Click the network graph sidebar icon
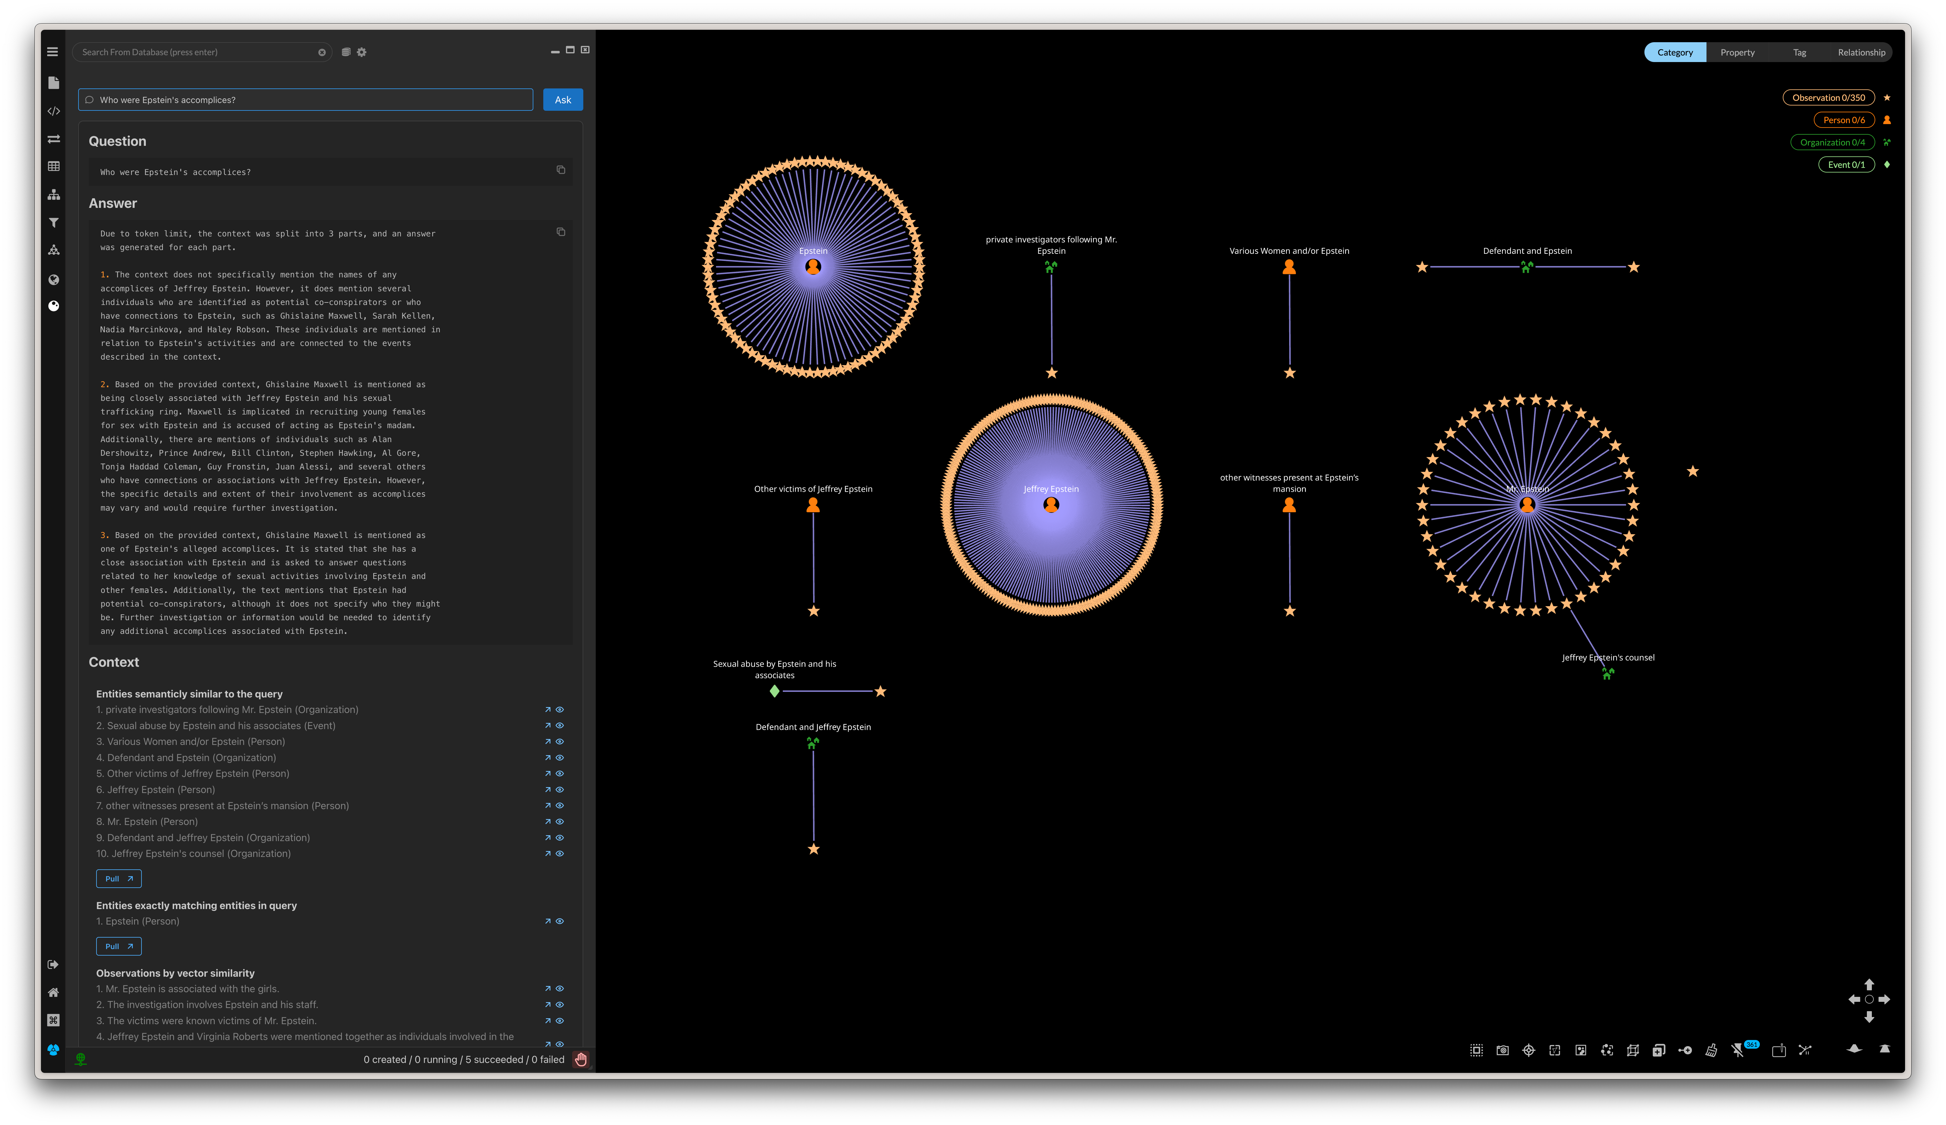This screenshot has width=1946, height=1125. pos(53,249)
